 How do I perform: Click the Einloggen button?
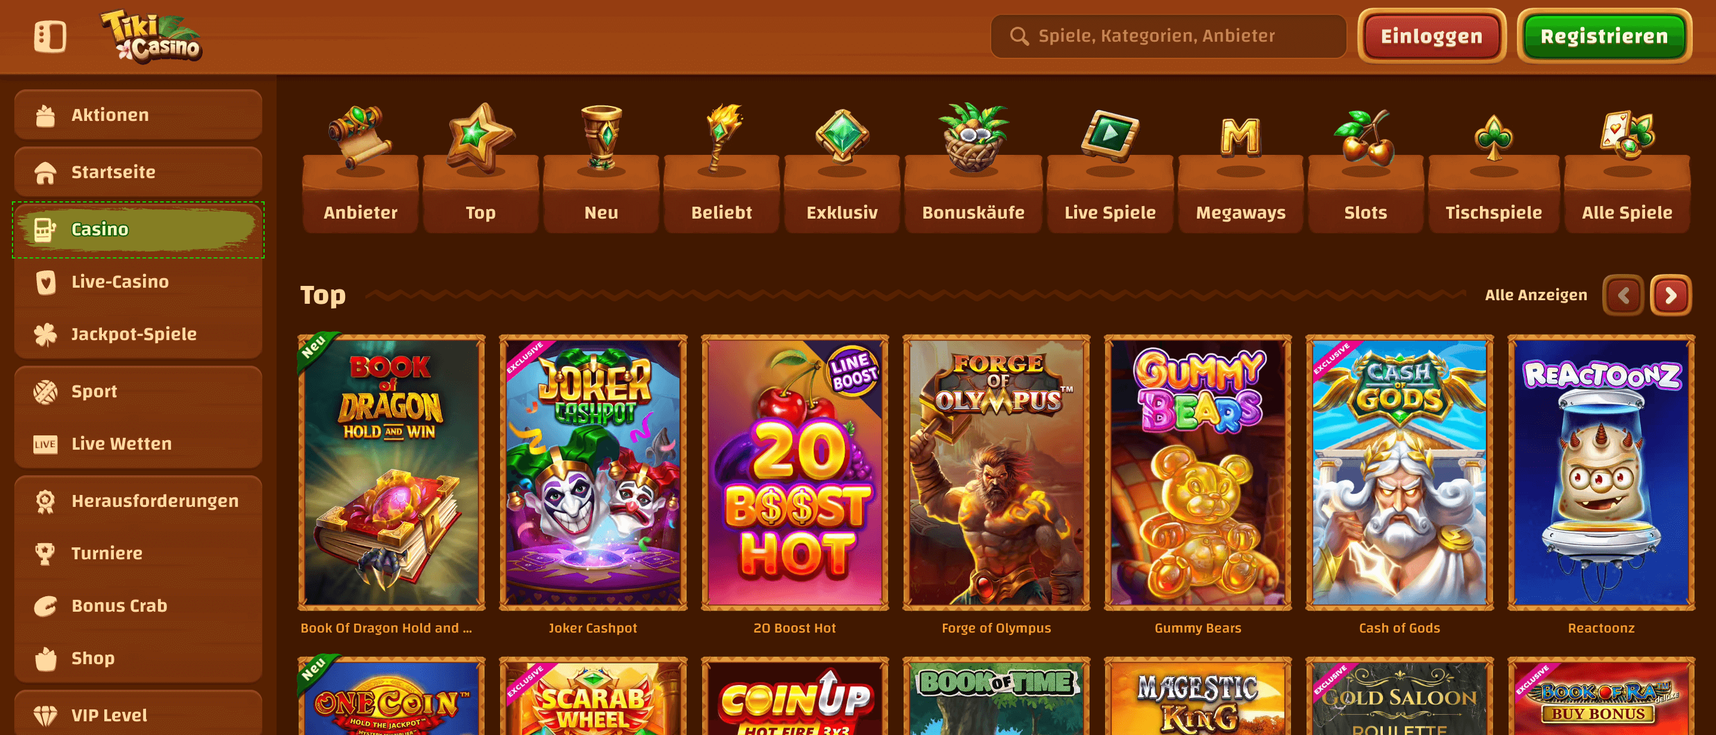pyautogui.click(x=1432, y=36)
